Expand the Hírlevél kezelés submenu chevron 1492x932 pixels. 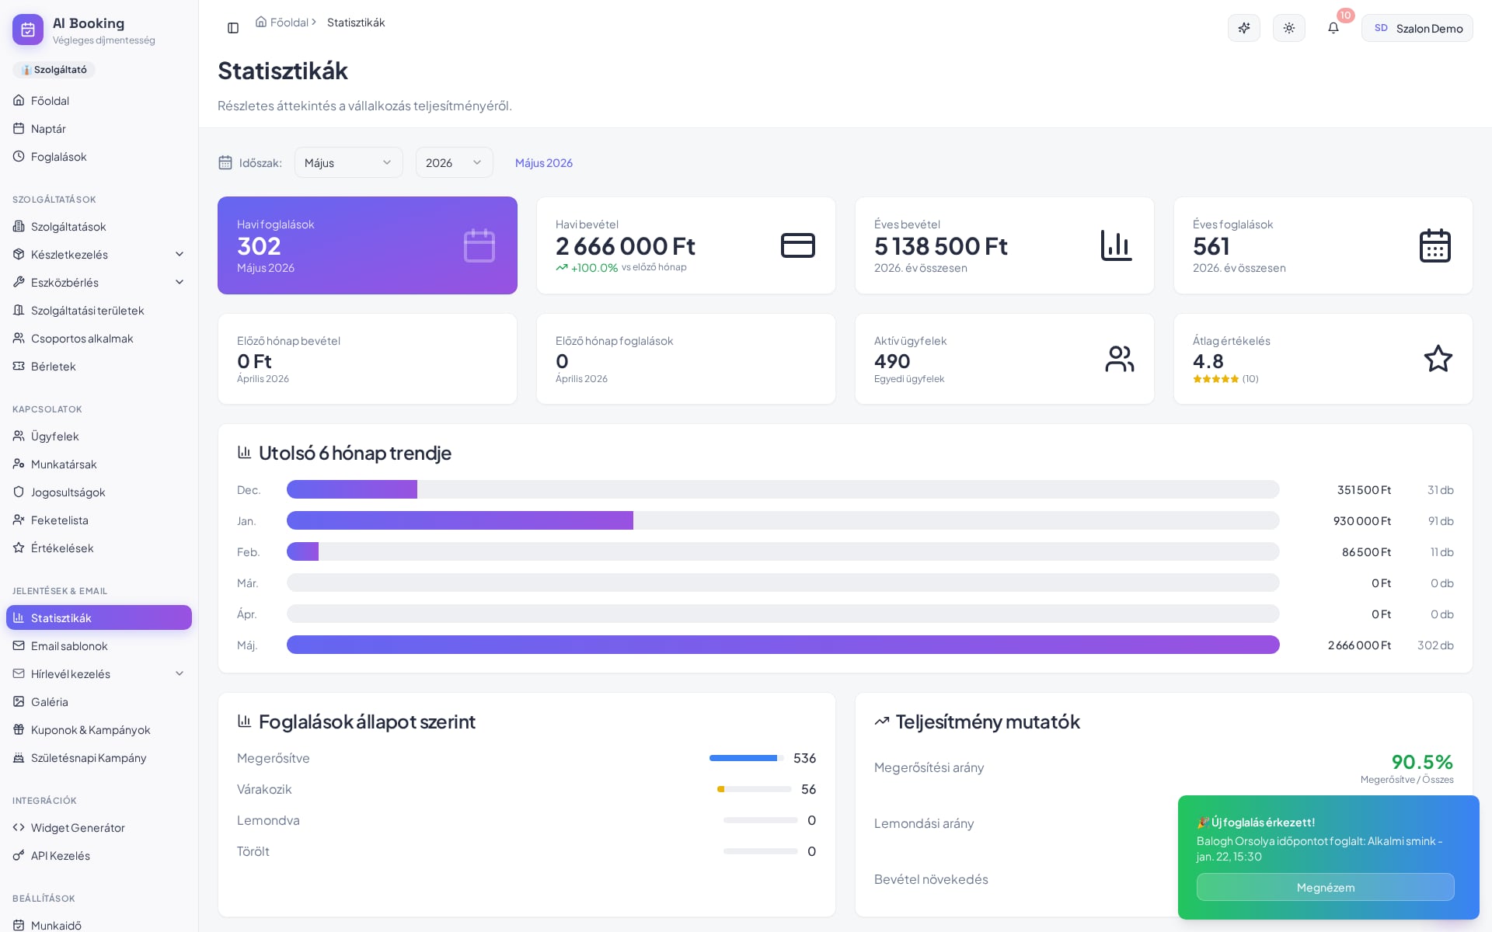click(180, 673)
